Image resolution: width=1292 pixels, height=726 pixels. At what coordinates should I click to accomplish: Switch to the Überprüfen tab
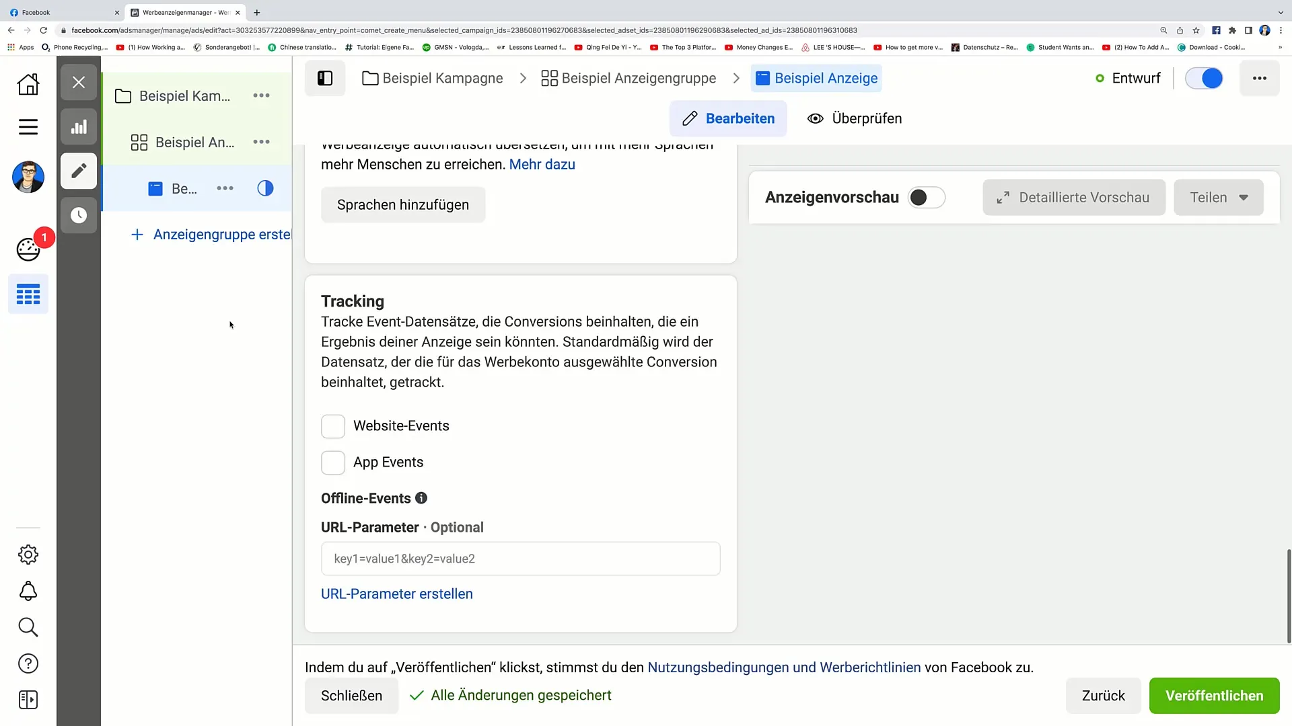[x=855, y=118]
